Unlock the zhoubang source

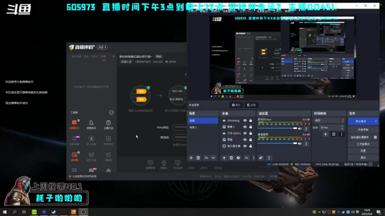[x=250, y=120]
